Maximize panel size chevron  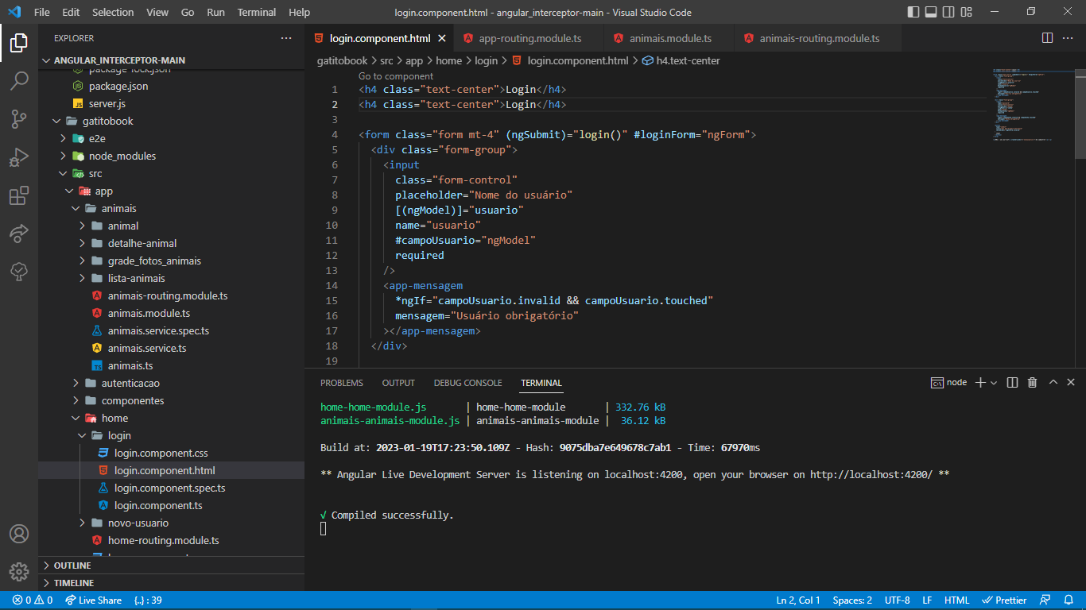pyautogui.click(x=1053, y=382)
